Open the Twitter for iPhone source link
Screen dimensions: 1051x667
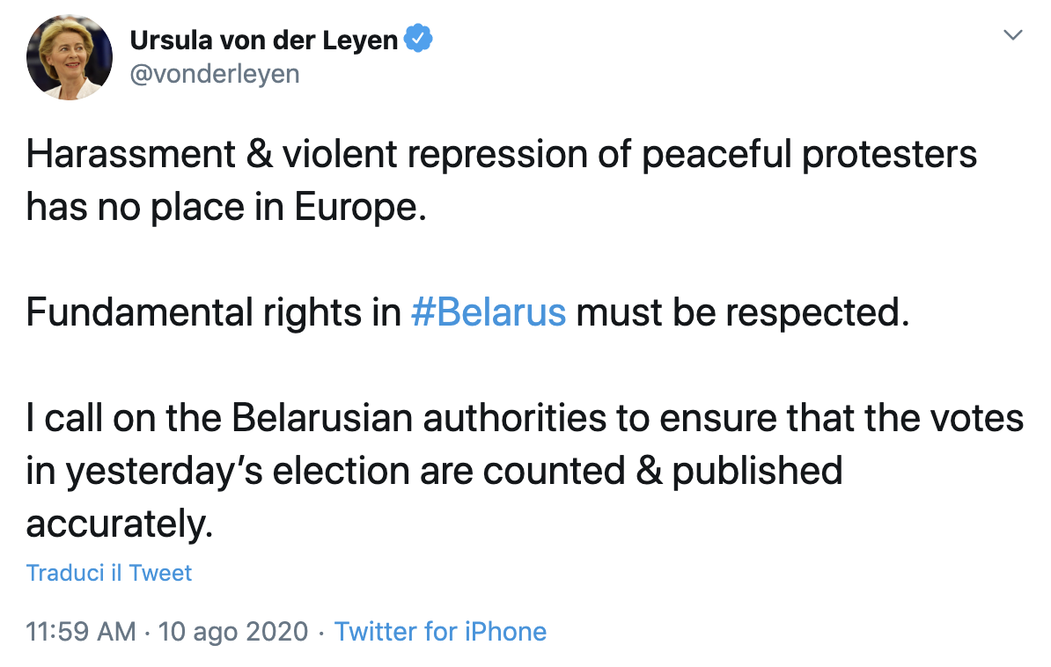(440, 632)
